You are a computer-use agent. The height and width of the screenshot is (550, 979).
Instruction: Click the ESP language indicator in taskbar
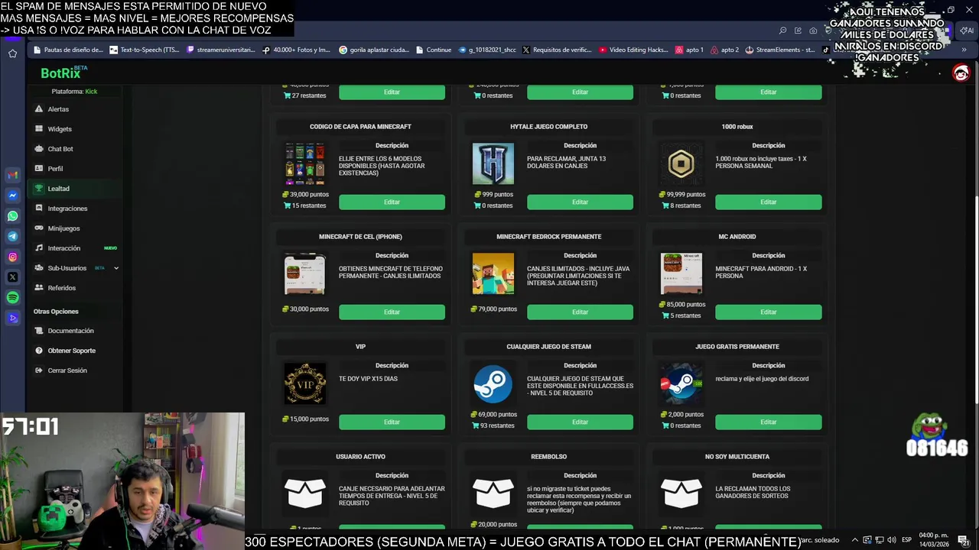coord(906,540)
